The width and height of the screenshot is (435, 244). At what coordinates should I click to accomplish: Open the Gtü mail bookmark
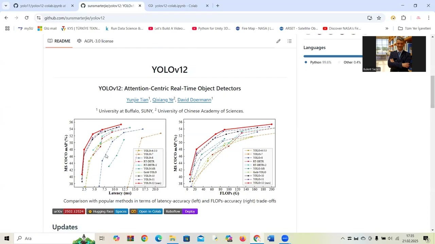47,28
